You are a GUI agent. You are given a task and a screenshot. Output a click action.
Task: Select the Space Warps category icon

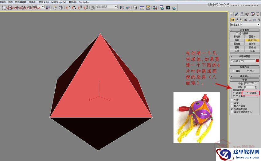[255, 20]
